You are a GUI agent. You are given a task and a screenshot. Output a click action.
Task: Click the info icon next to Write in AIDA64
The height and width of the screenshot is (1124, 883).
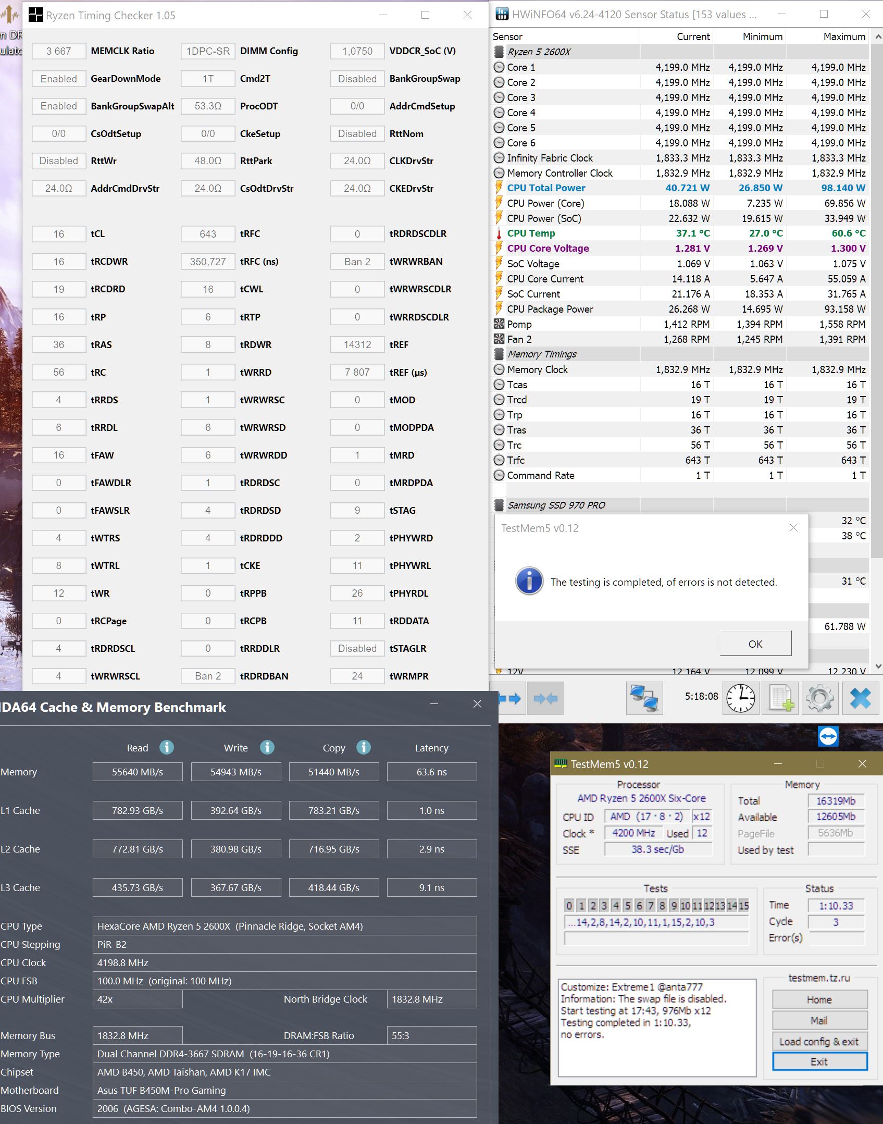[x=267, y=747]
